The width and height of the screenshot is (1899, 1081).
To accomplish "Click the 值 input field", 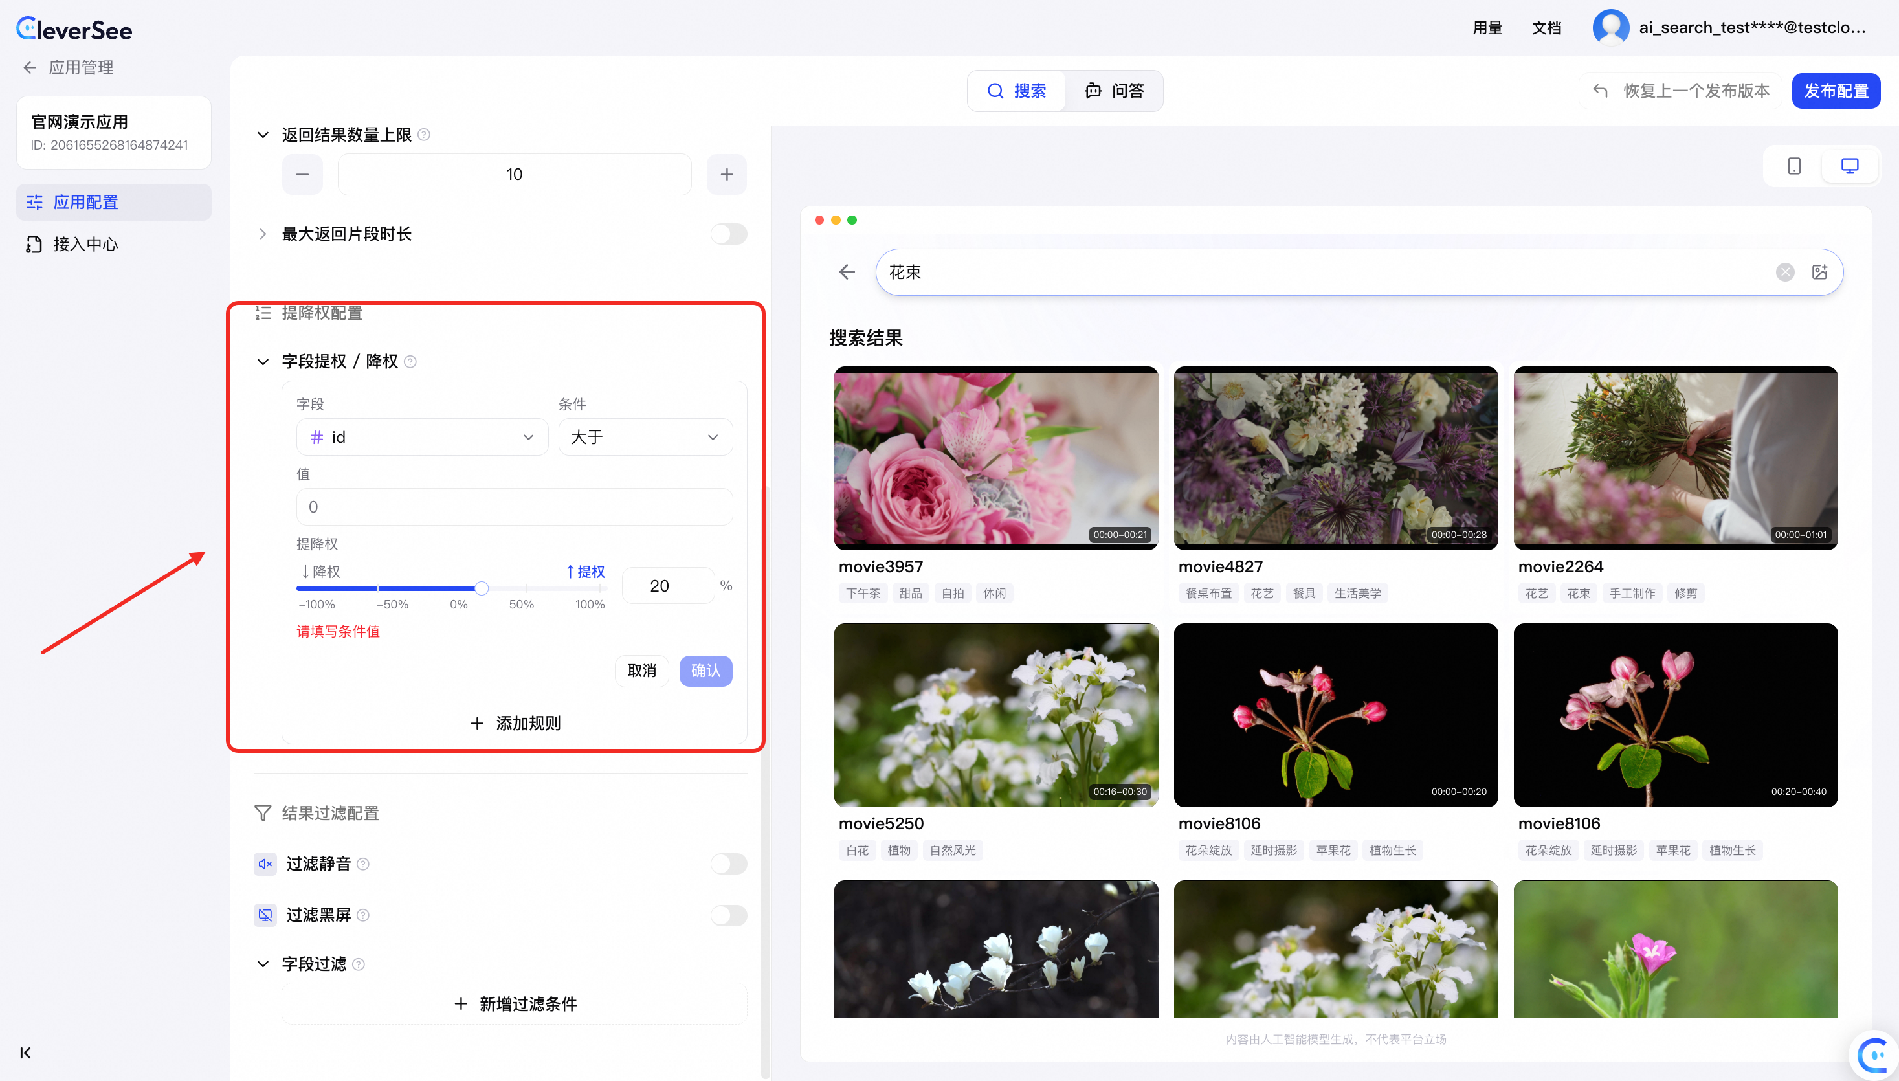I will (515, 507).
